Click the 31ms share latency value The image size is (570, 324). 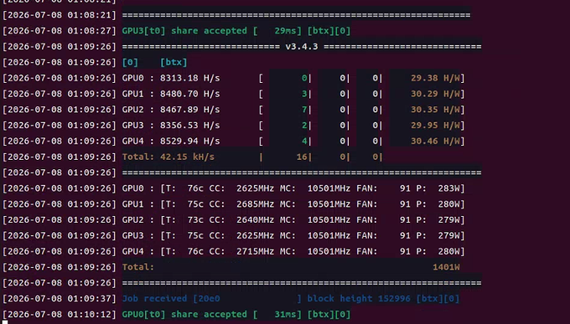click(285, 314)
